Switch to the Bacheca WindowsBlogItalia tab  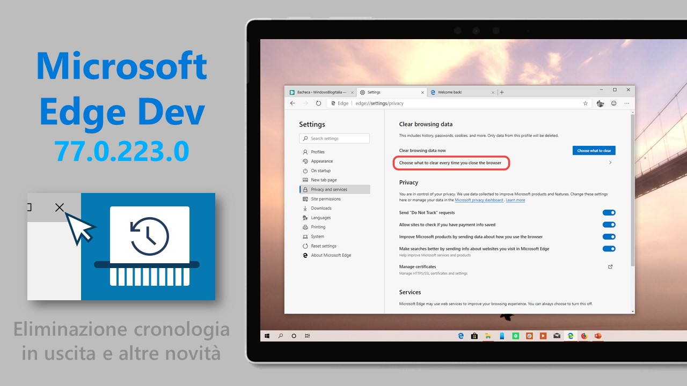point(319,92)
